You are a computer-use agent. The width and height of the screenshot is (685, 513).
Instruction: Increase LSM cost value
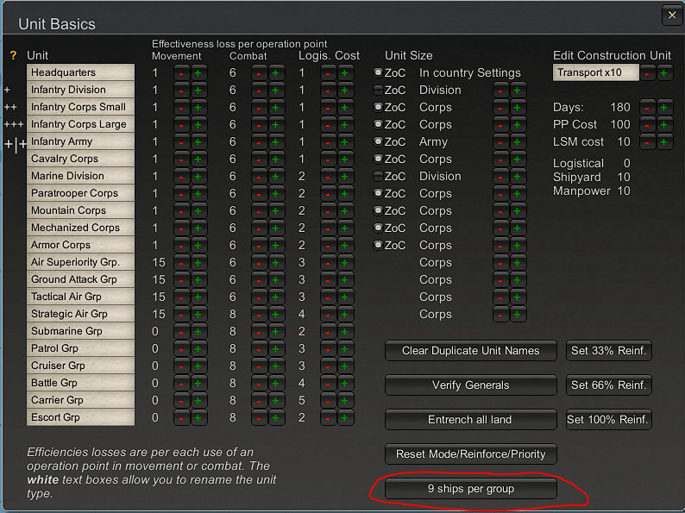click(x=664, y=142)
